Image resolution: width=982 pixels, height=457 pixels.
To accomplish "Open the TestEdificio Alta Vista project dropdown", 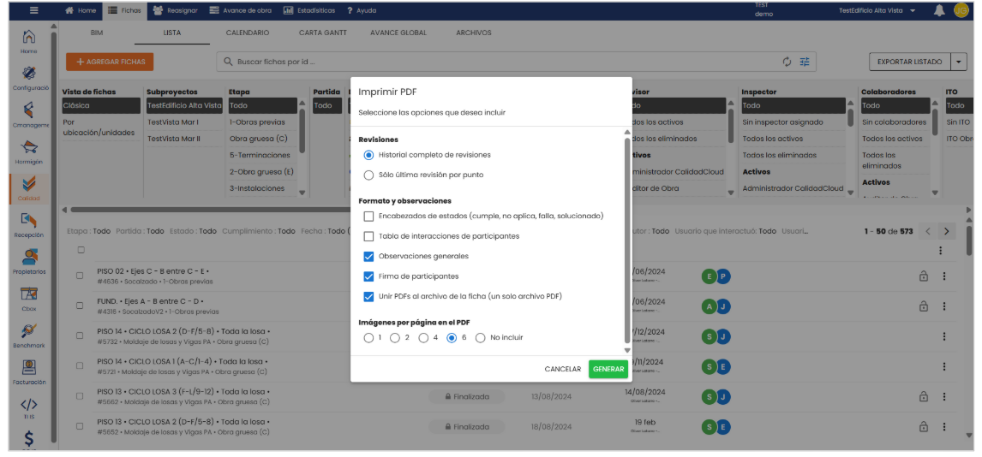I will [877, 10].
